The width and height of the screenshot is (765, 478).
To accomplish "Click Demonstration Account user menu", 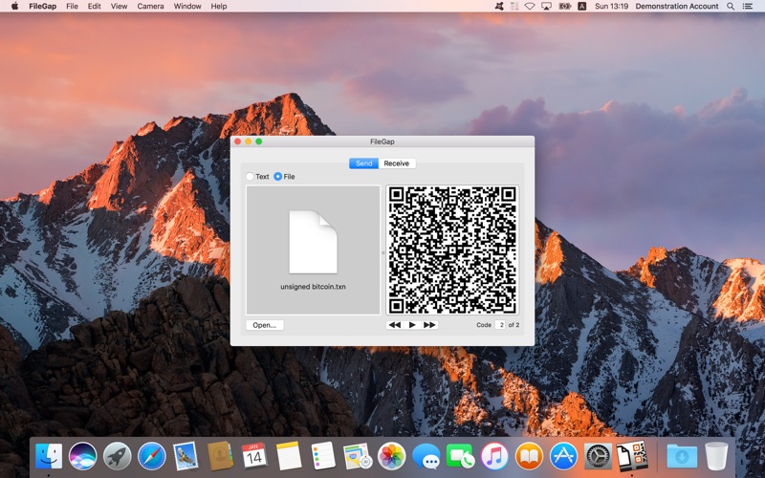I will tap(677, 7).
